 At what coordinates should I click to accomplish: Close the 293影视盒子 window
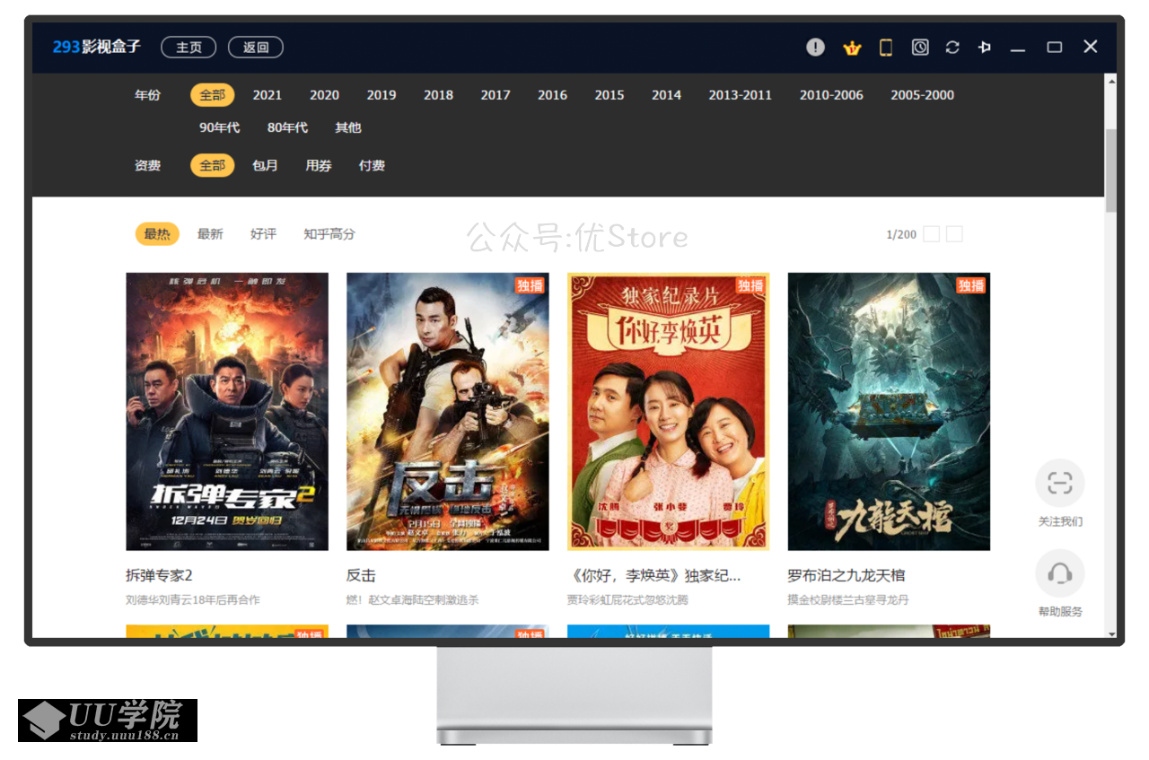1091,47
